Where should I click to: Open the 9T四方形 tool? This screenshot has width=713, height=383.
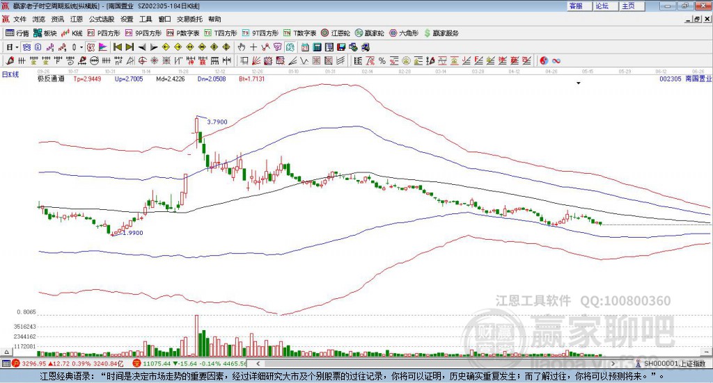pos(260,33)
